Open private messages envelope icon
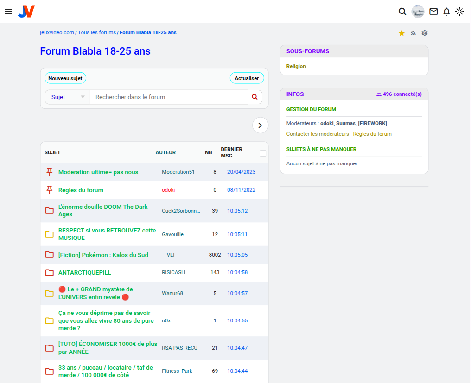The height and width of the screenshot is (383, 471). pyautogui.click(x=433, y=12)
